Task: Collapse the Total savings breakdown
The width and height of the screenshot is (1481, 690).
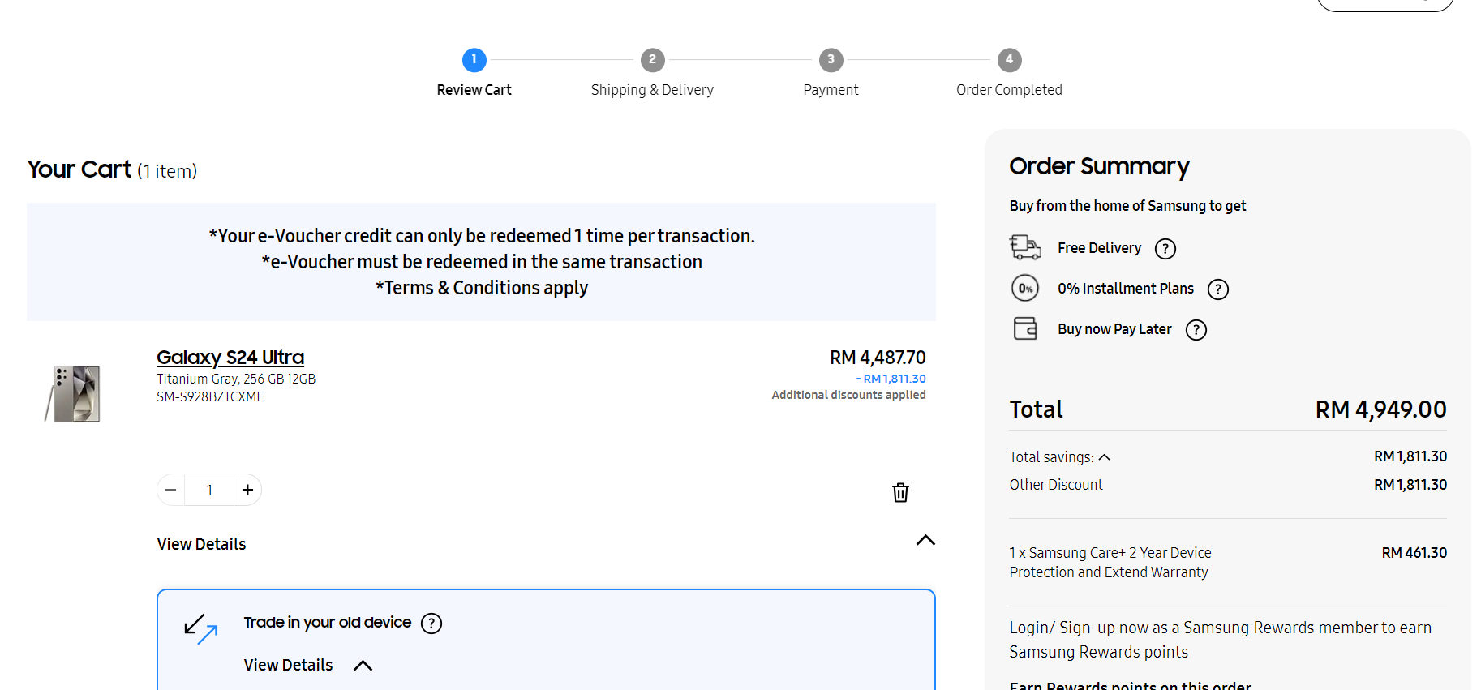Action: click(1104, 457)
